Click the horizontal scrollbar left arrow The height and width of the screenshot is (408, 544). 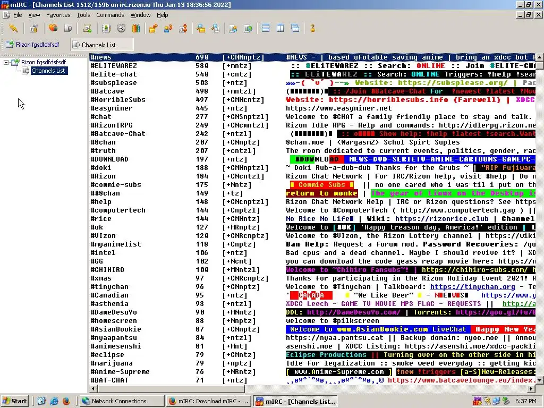coord(93,388)
